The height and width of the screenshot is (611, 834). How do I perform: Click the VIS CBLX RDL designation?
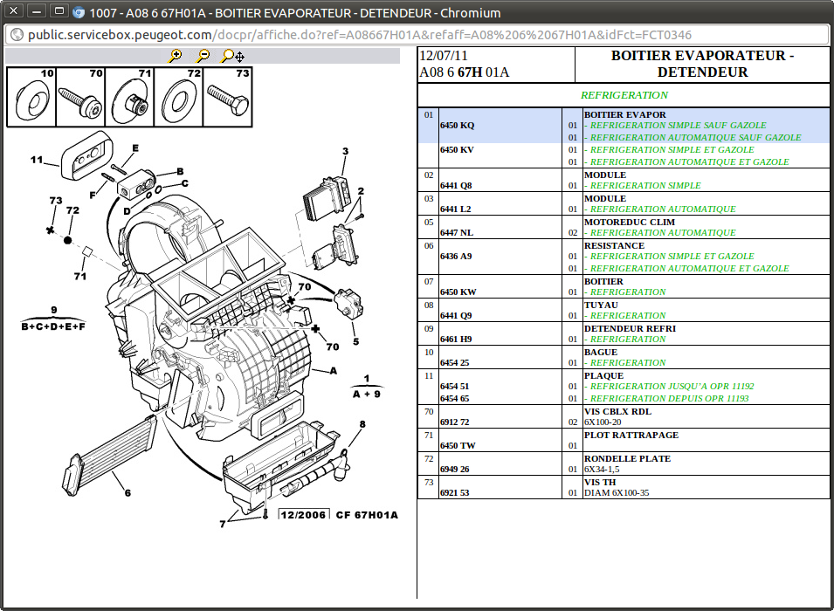pos(617,412)
